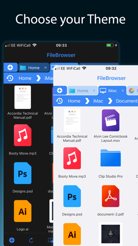Select 'Clip Studio Pro' folder name
The height and width of the screenshot is (246, 138).
pos(111,176)
